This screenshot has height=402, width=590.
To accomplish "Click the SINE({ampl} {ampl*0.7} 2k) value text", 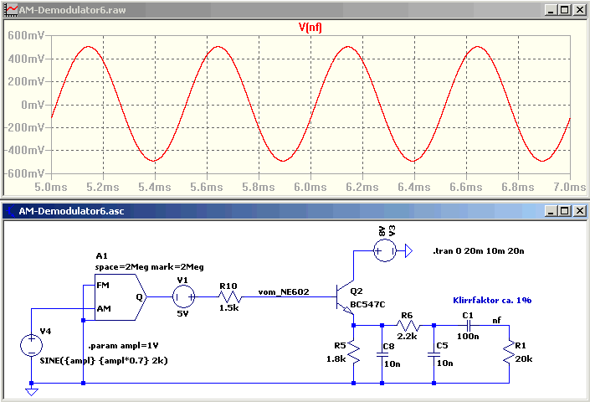I will click(x=104, y=361).
